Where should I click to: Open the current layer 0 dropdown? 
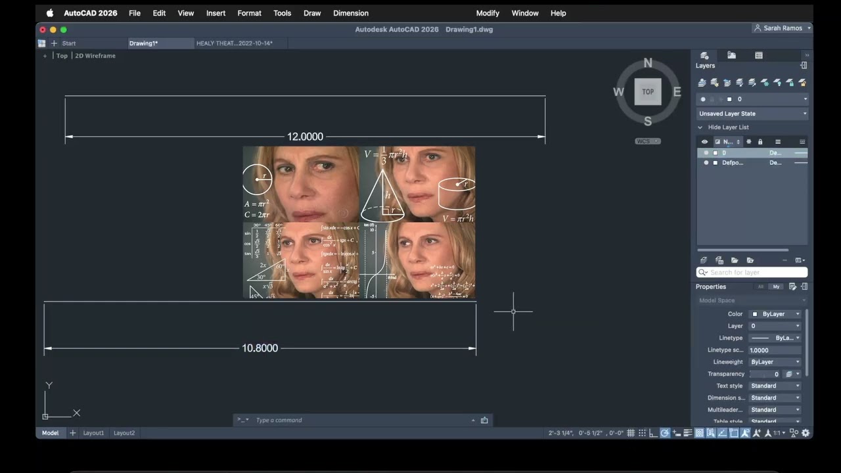point(752,99)
